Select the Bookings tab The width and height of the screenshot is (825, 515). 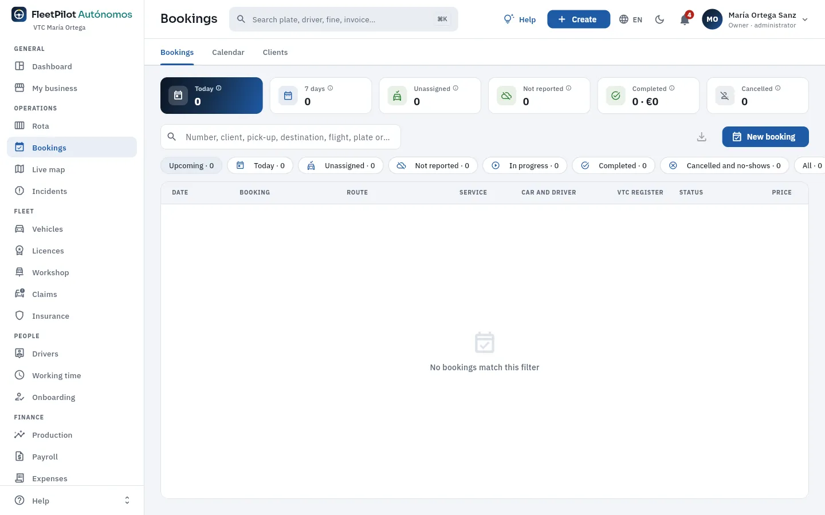[177, 52]
